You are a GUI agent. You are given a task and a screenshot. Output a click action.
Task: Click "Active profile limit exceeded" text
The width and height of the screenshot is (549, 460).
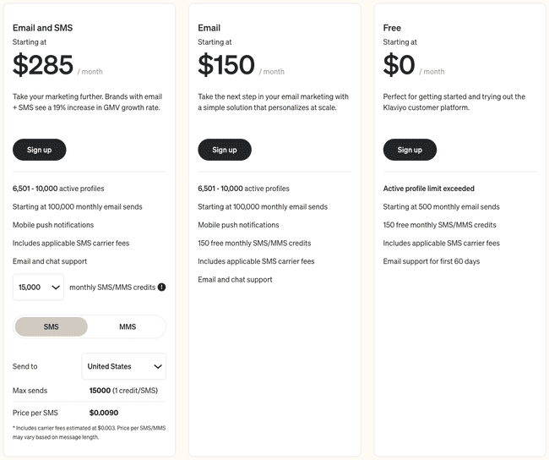(x=429, y=189)
